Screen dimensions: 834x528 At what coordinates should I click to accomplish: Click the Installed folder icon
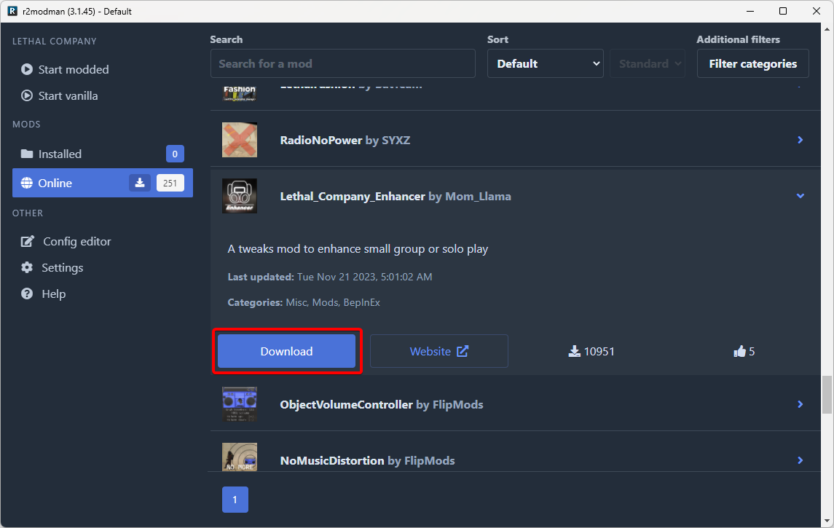(x=27, y=154)
